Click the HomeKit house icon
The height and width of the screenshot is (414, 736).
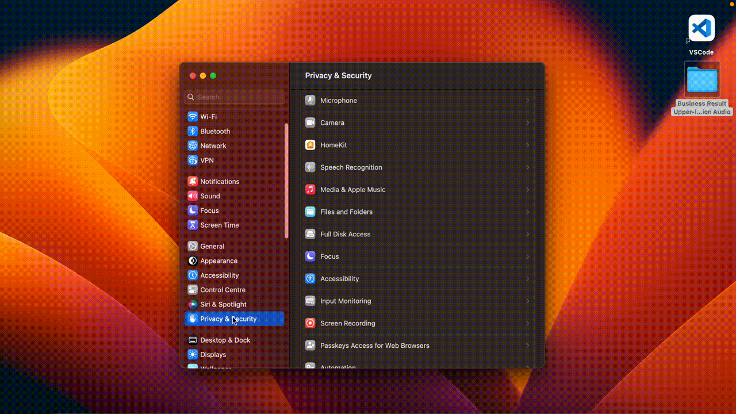310,145
